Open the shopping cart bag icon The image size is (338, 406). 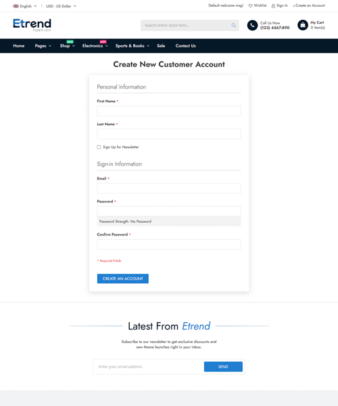pos(303,25)
